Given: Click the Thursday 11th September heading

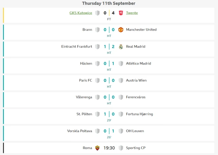Looking at the screenshot, I should coord(109,3).
